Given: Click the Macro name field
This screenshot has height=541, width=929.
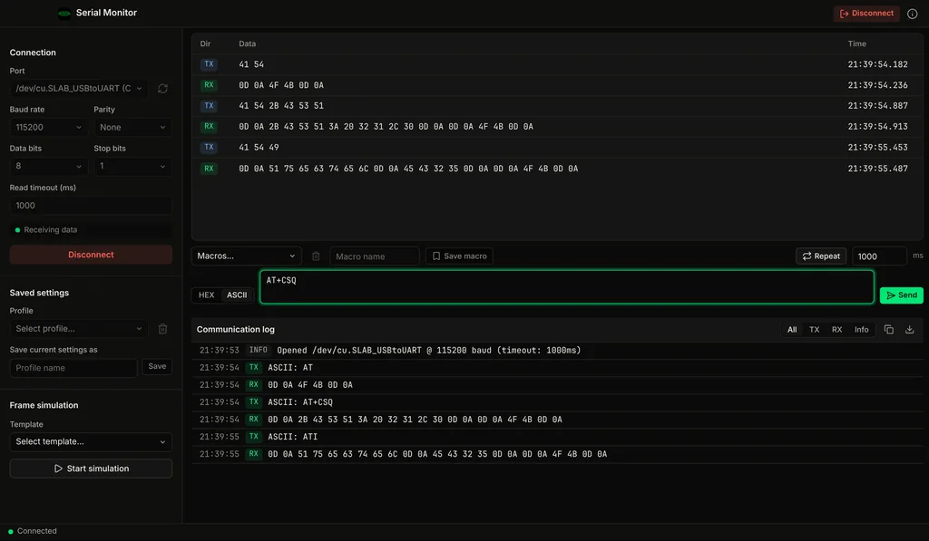Looking at the screenshot, I should tap(375, 256).
